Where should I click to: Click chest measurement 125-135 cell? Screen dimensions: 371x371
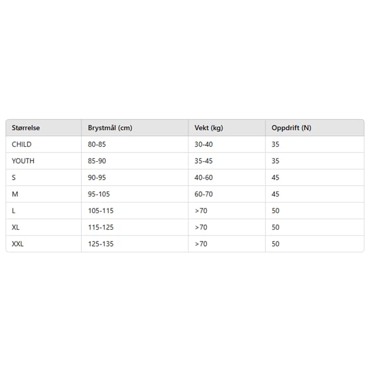(101, 243)
